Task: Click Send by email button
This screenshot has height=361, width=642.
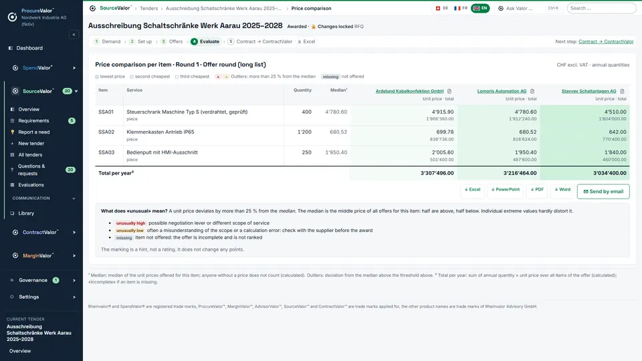Action: pyautogui.click(x=603, y=192)
